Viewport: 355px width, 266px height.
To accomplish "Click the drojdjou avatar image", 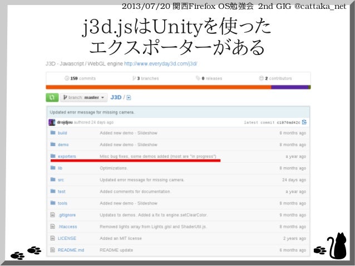I will [52, 122].
